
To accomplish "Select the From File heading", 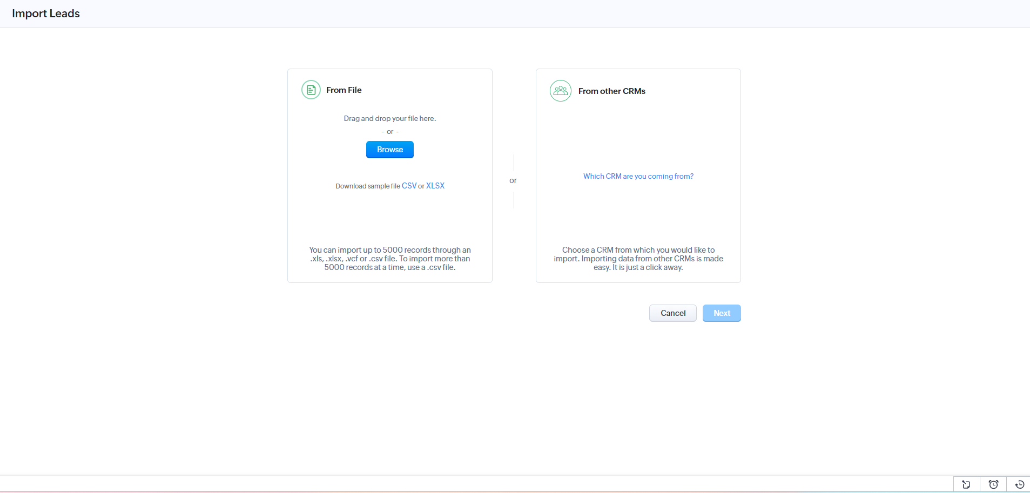I will tap(344, 90).
